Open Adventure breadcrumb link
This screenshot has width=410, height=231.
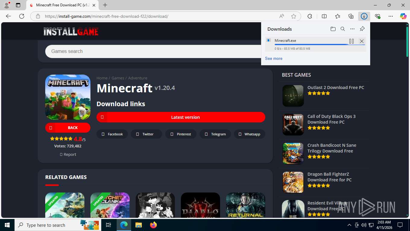tap(138, 78)
